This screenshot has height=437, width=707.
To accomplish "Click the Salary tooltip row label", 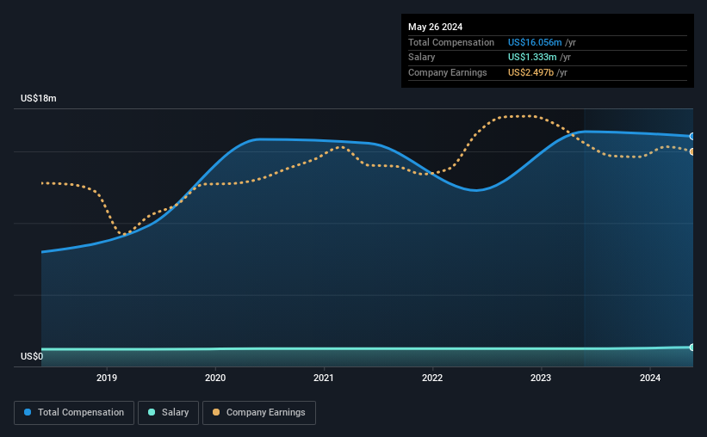I will click(422, 58).
